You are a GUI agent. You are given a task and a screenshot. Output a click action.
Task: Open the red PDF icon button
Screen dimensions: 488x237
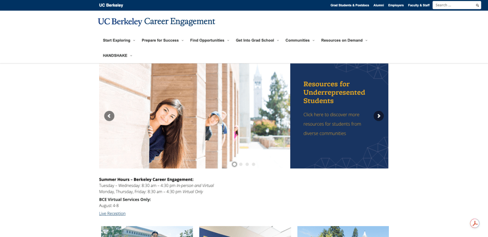474,224
